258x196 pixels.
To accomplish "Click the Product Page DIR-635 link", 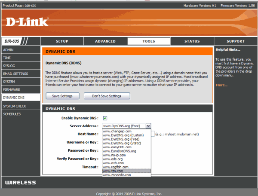I will click(19, 6).
